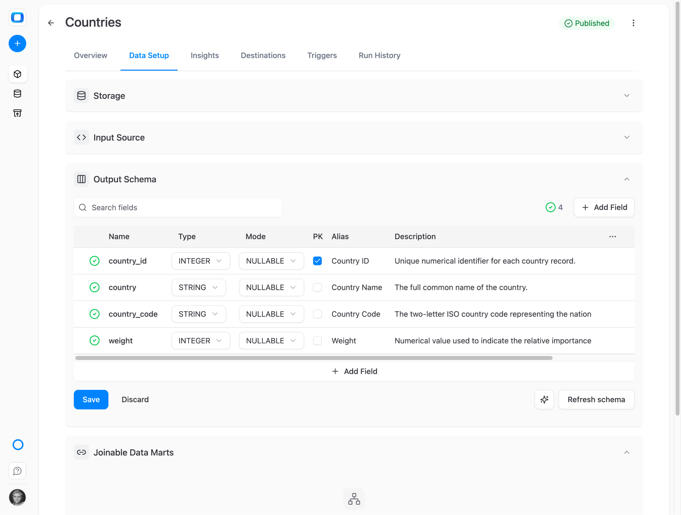Click the blue Save button

(91, 400)
